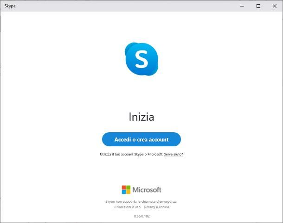This screenshot has width=283, height=223.
Task: Click the Utilizza il tuo account text
Action: (x=131, y=154)
